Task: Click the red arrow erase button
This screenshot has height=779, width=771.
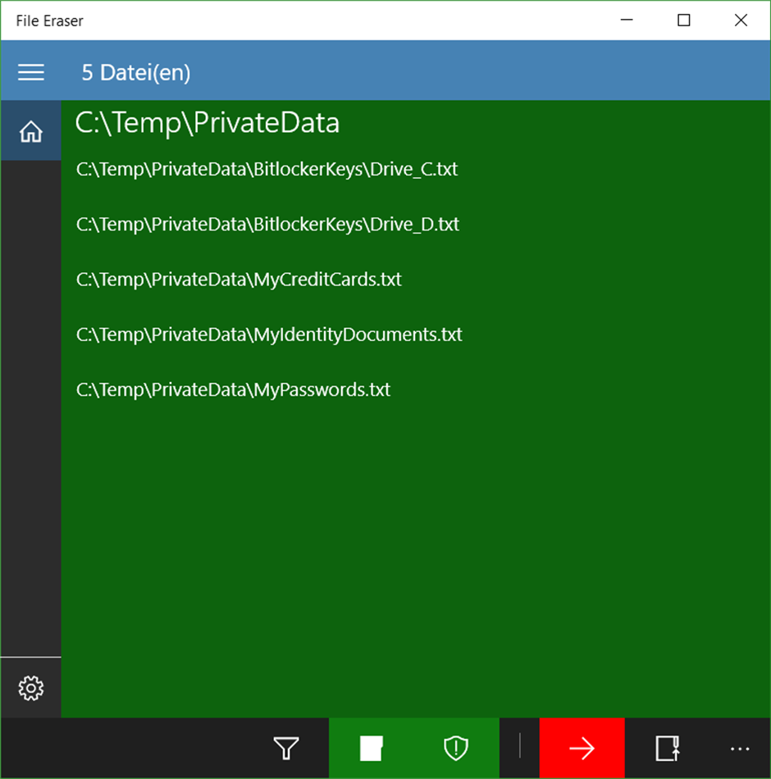Action: [x=582, y=748]
